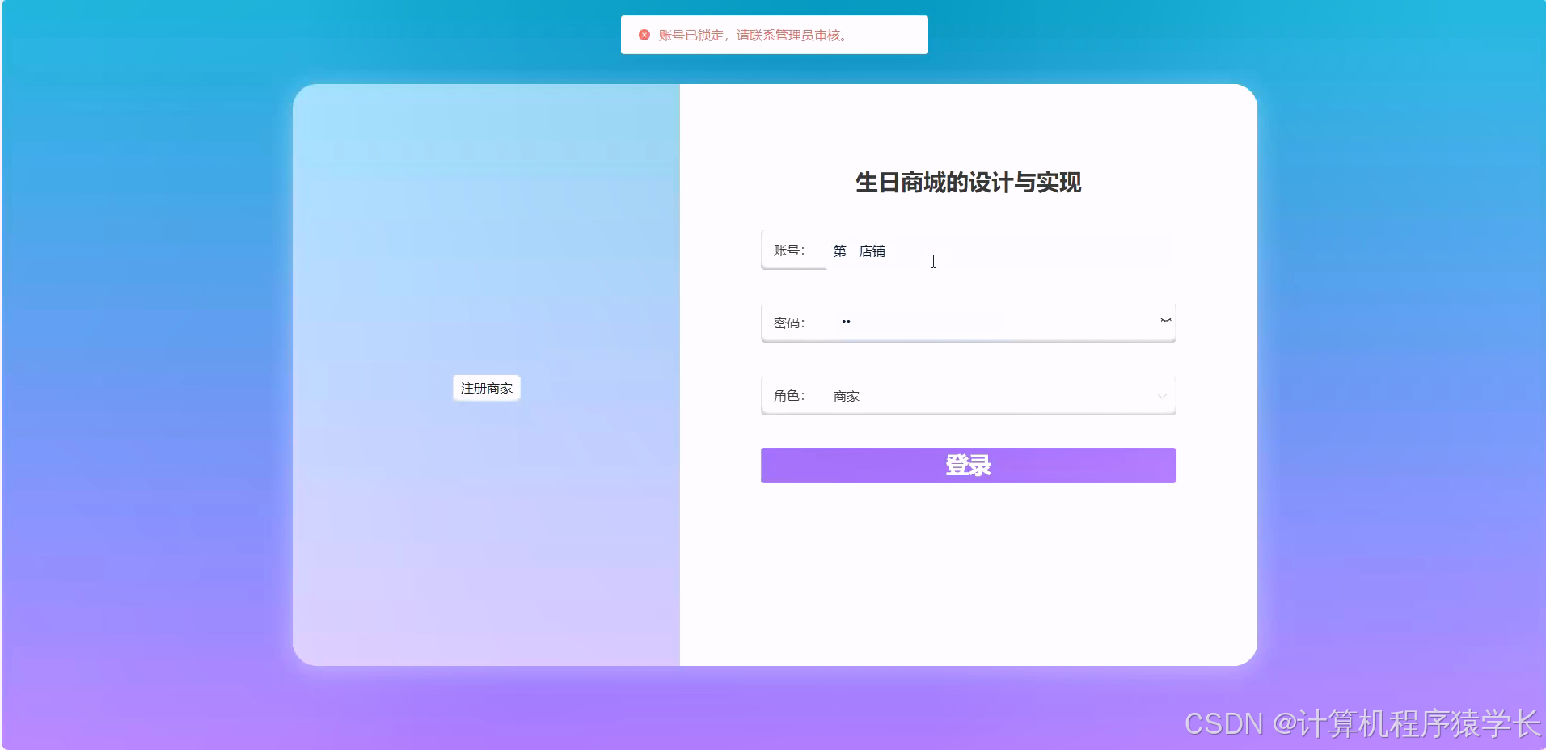The height and width of the screenshot is (750, 1546).
Task: Click the currently selected role value 商家
Action: 846,395
